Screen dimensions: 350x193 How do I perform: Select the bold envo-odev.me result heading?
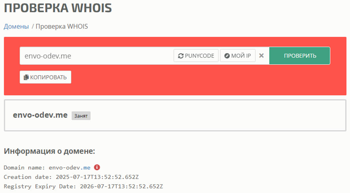pos(40,115)
